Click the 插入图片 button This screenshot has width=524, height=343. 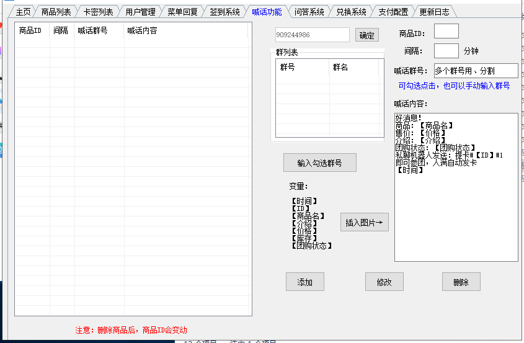364,222
